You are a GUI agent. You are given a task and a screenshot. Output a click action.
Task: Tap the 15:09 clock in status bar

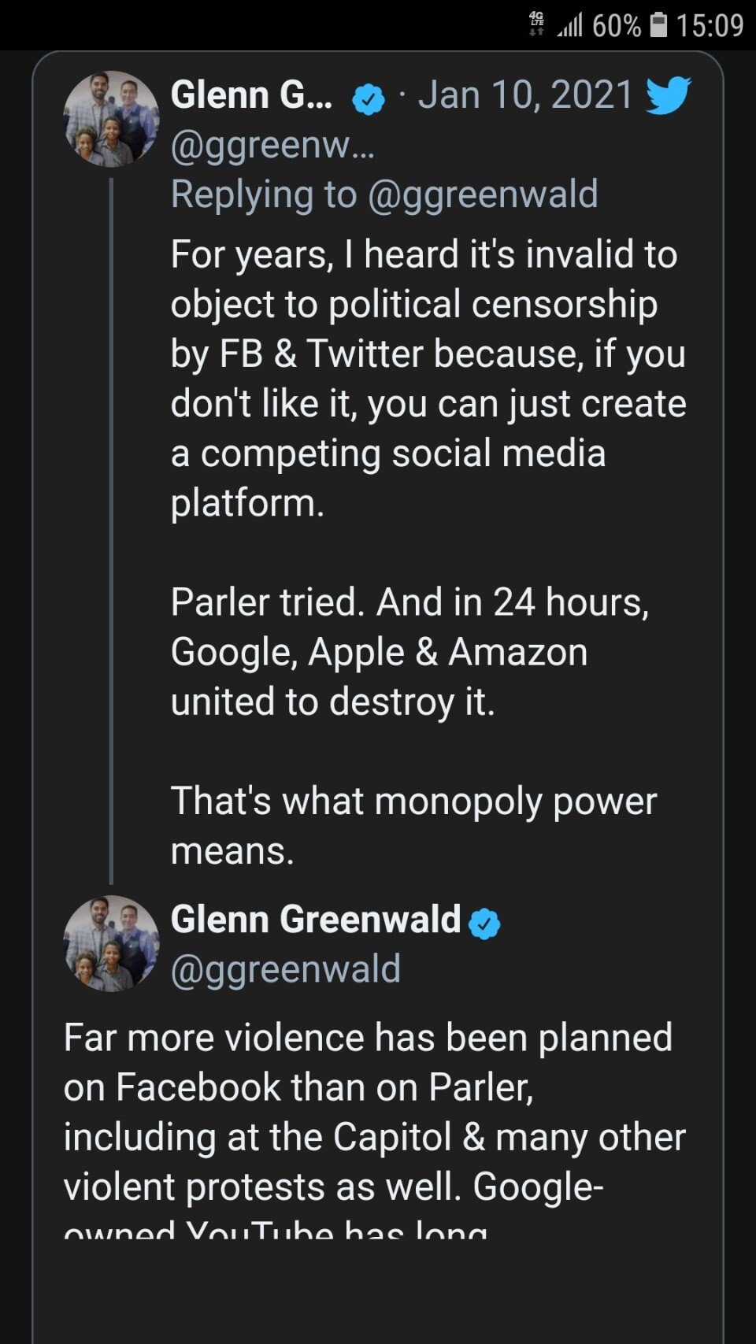tap(710, 25)
